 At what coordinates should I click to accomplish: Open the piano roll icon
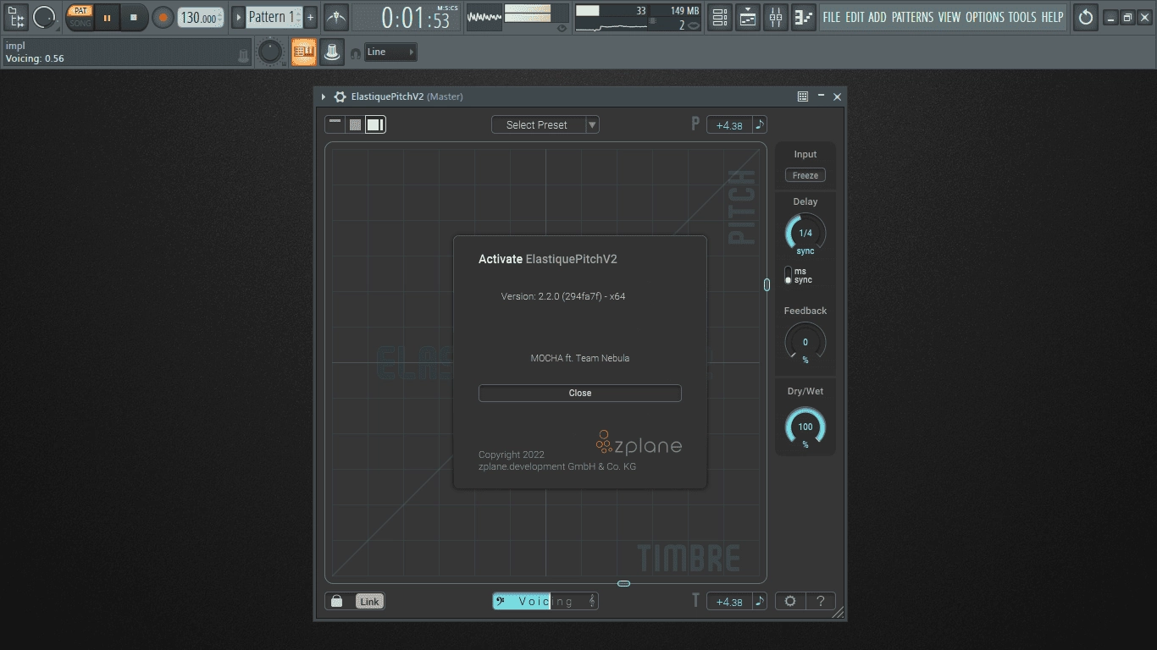[x=804, y=17]
